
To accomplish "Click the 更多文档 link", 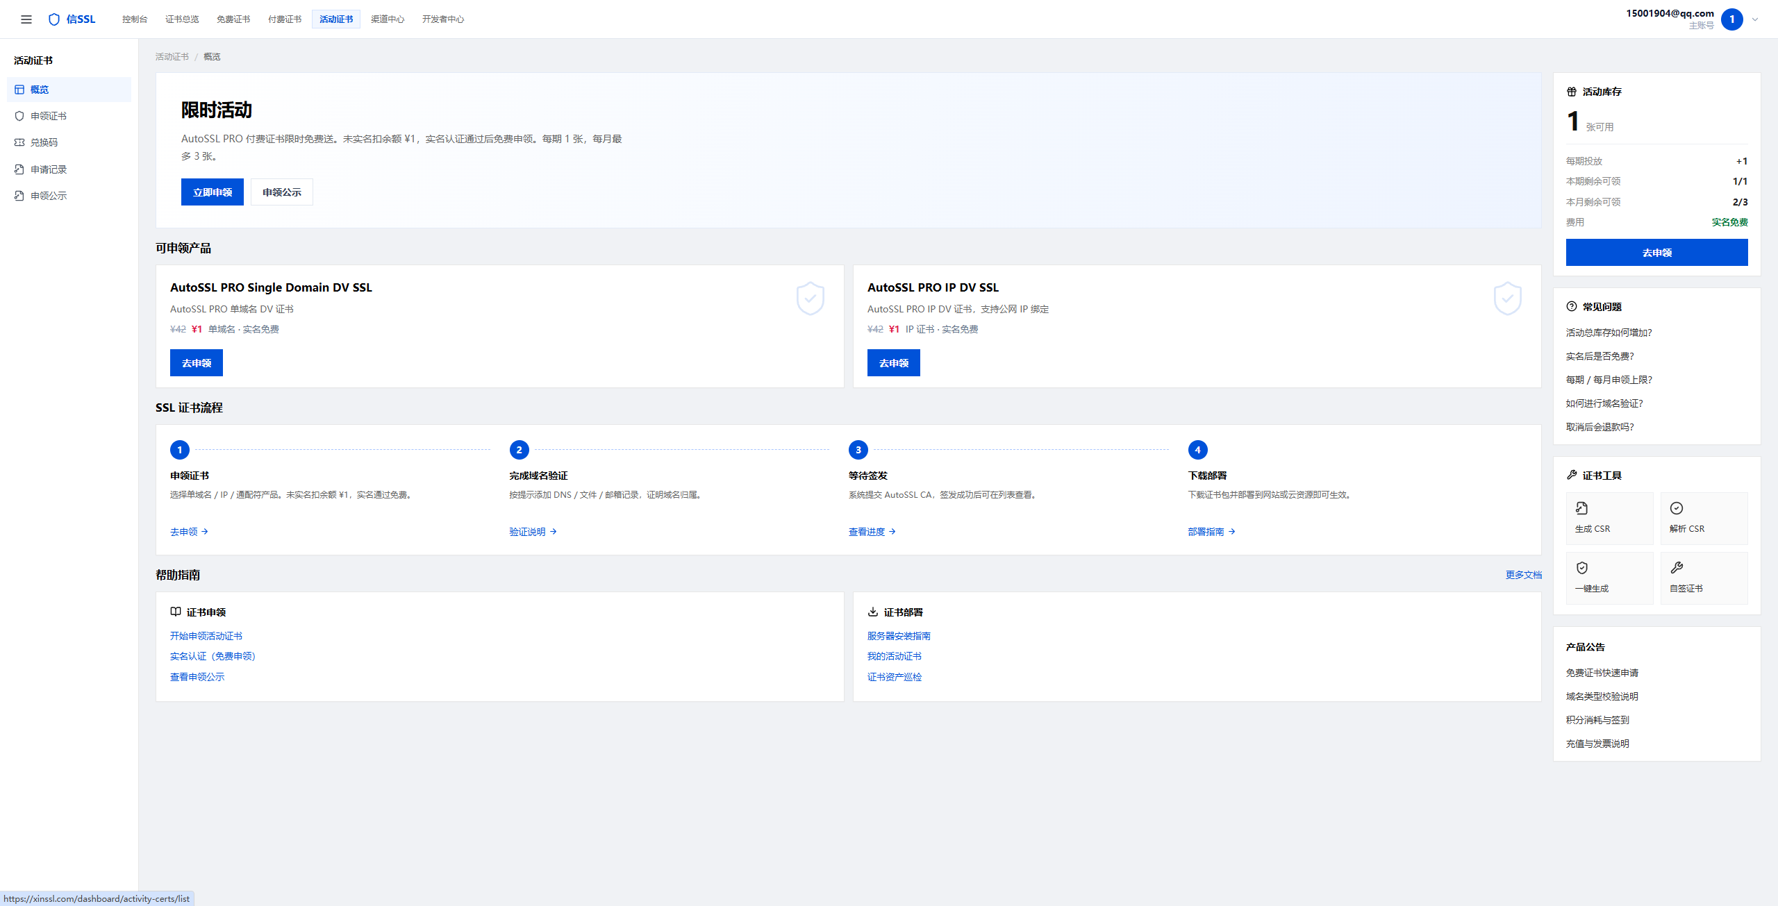I will tap(1524, 575).
